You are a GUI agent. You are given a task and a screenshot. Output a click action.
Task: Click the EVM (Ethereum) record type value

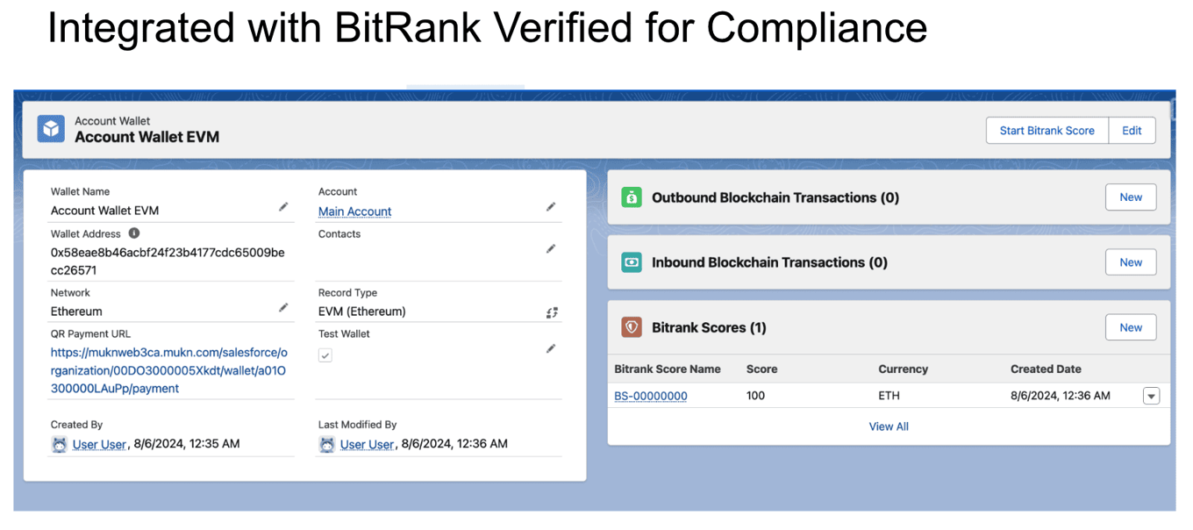tap(362, 312)
